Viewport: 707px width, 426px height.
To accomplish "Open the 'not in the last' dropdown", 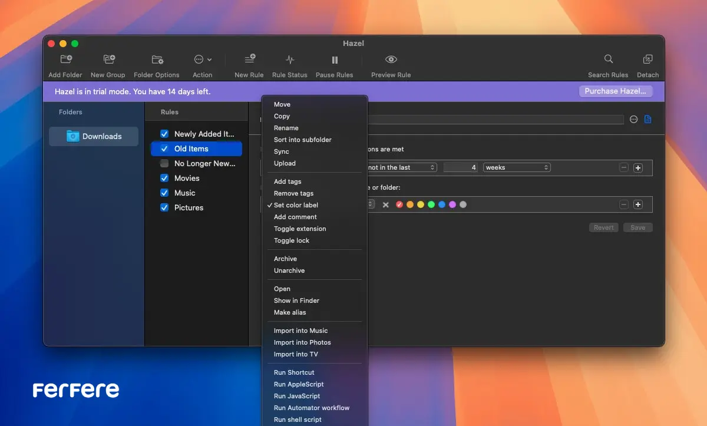I will pyautogui.click(x=402, y=167).
